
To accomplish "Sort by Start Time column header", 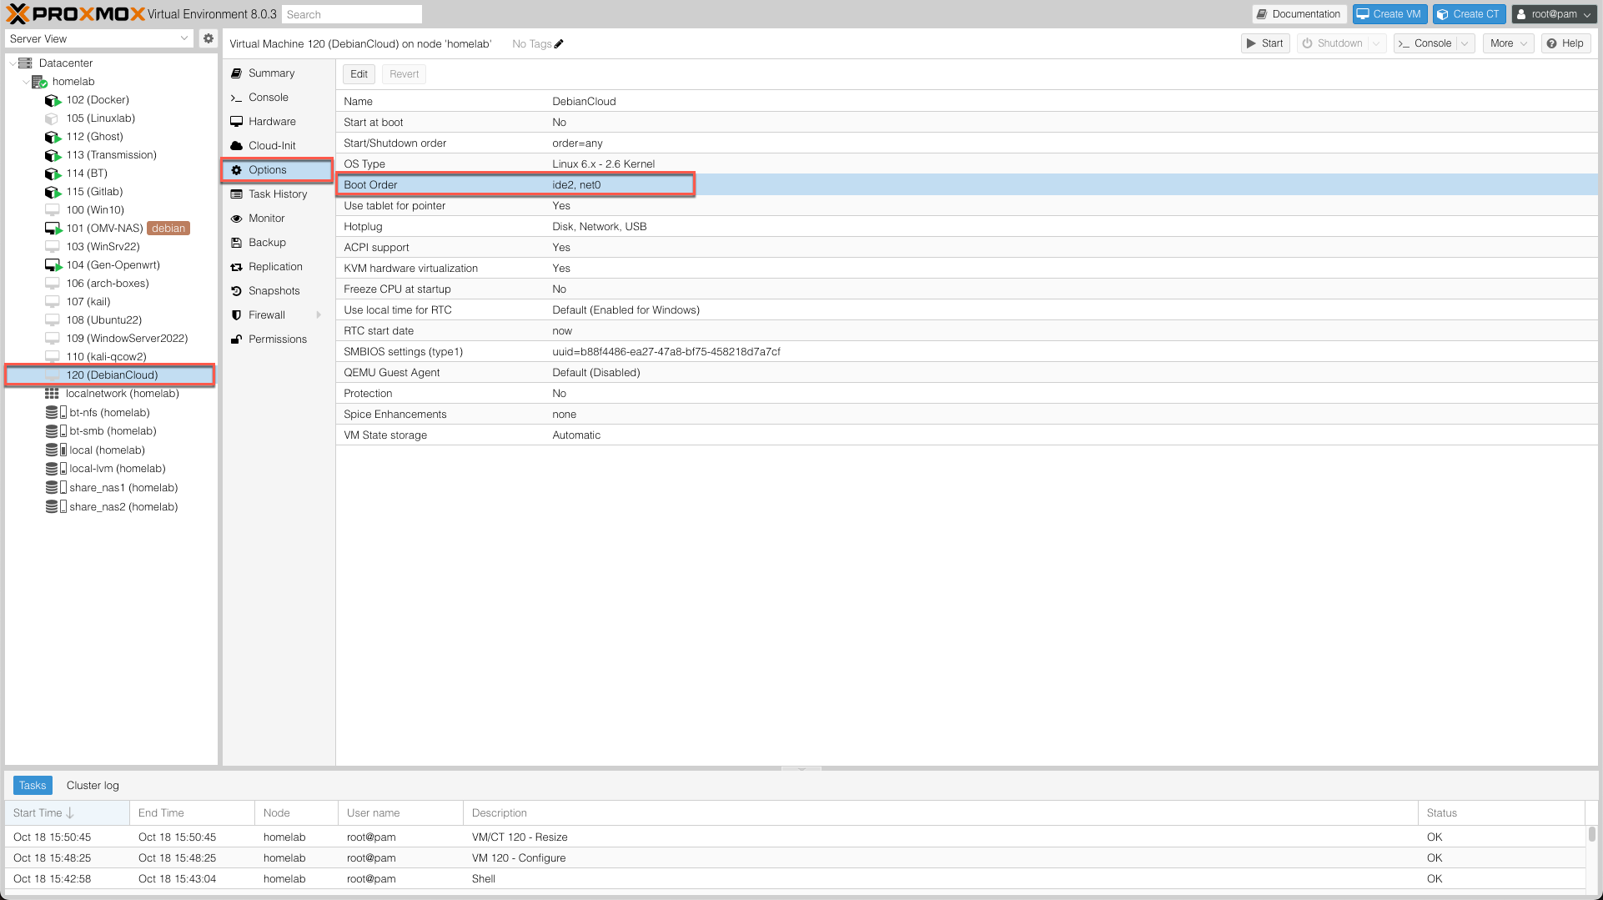I will [x=67, y=813].
